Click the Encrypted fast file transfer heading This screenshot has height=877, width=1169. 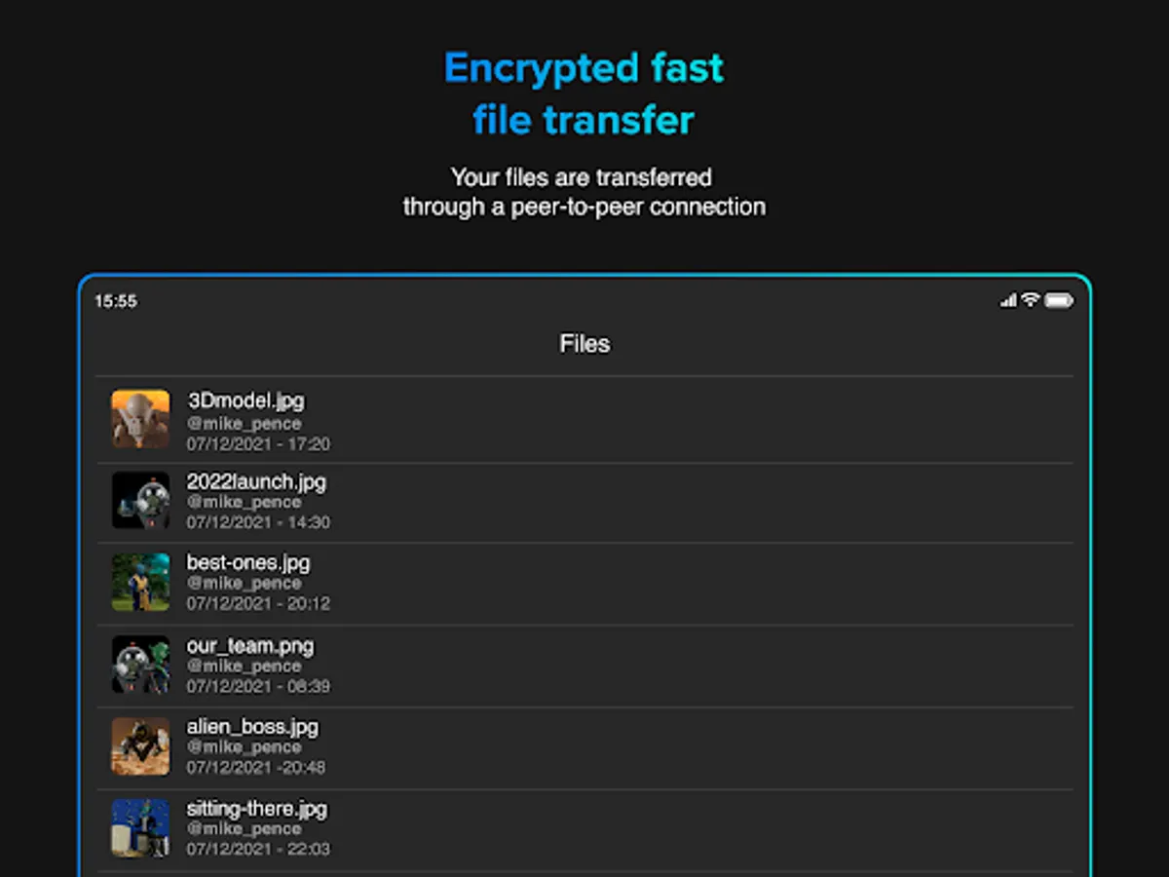(x=584, y=95)
